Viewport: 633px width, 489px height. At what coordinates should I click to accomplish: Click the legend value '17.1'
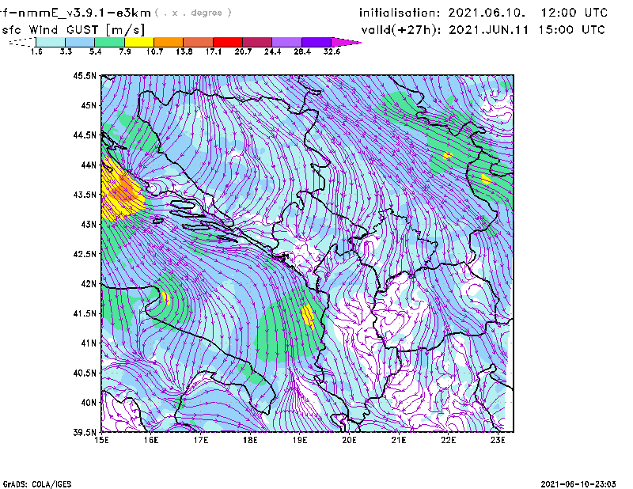[213, 51]
